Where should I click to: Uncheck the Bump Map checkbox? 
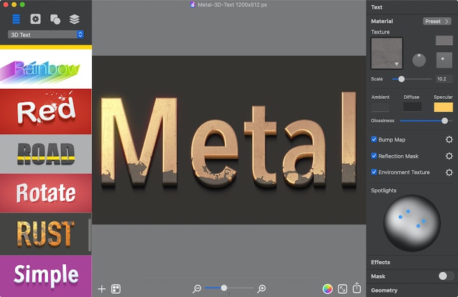coord(374,140)
